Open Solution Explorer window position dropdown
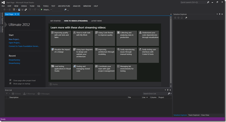This screenshot has width=226, height=122. pyautogui.click(x=217, y=14)
